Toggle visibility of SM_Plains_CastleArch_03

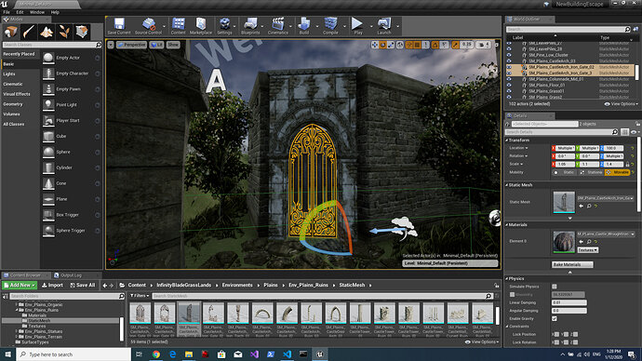coord(509,61)
